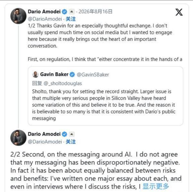Viewport: 193px width, 192px height.
Task: Open the @GavinSBaker handle
Action: (93, 75)
